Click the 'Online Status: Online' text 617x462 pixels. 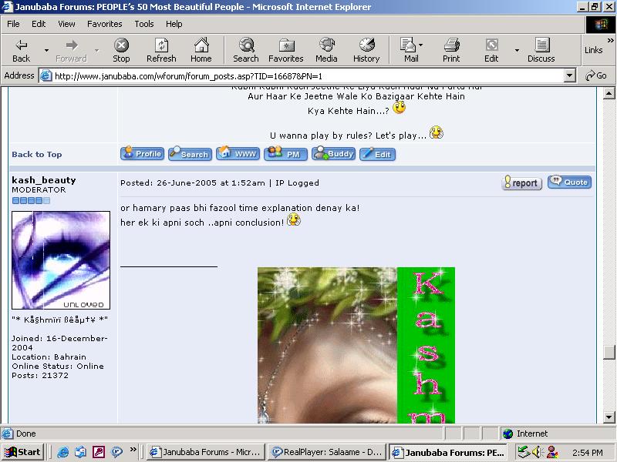(58, 367)
